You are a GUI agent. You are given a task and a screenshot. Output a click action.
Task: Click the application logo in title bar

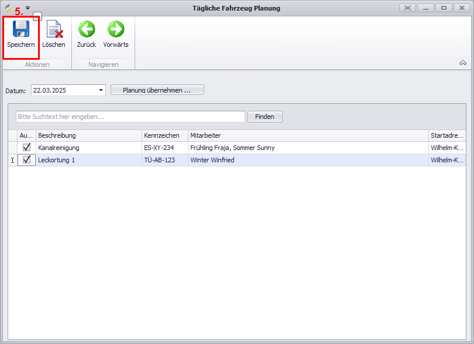tap(8, 8)
